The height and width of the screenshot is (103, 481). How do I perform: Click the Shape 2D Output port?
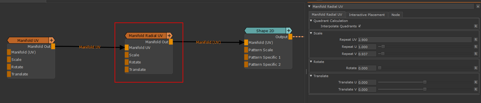(x=290, y=37)
